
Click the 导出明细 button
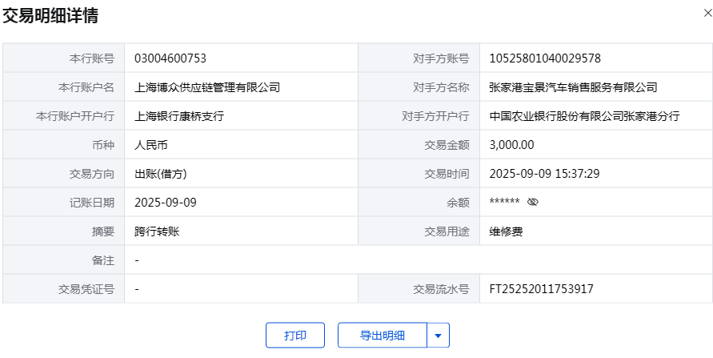coord(383,336)
